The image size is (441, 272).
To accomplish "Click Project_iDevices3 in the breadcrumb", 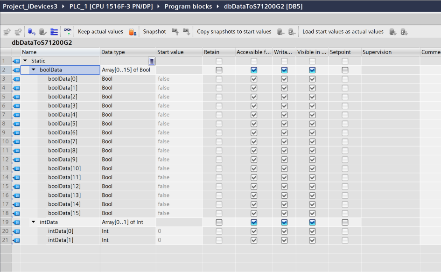I will tap(30, 6).
